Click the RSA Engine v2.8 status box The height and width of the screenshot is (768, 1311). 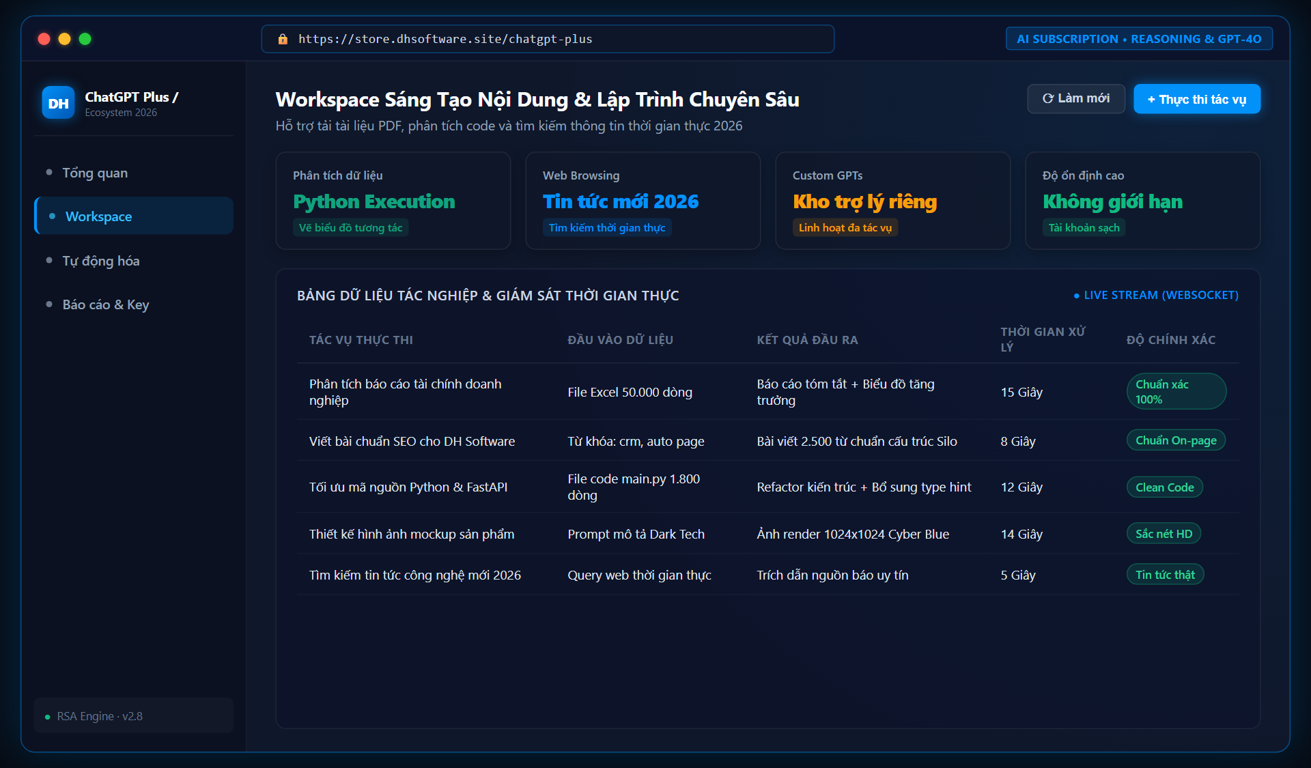pos(134,716)
